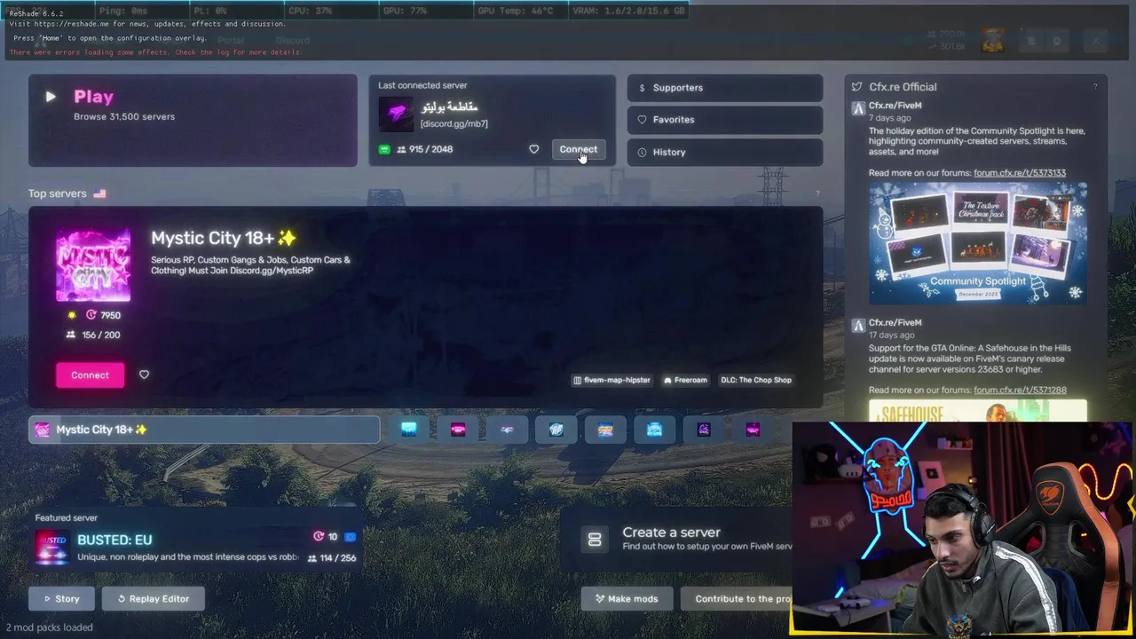Click the 156 / 200 players count
The width and height of the screenshot is (1136, 639).
click(x=93, y=335)
